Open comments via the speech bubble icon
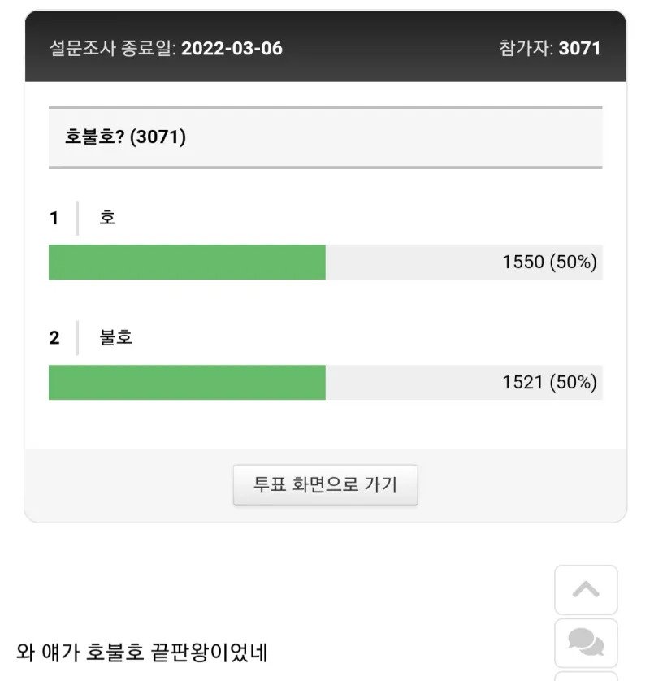Screen dimensions: 650x681 [x=586, y=644]
